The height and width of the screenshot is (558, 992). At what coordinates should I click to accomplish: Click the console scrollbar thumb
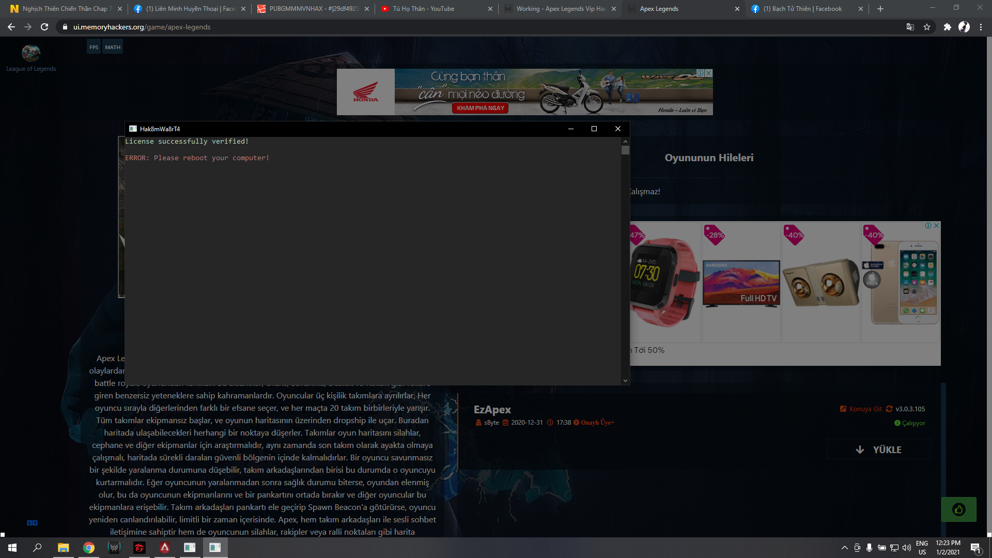click(x=625, y=150)
